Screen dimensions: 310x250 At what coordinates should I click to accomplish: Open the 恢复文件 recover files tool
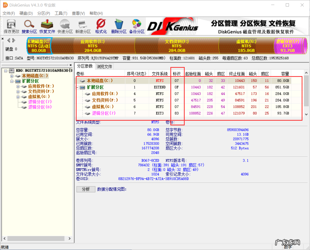point(47,27)
